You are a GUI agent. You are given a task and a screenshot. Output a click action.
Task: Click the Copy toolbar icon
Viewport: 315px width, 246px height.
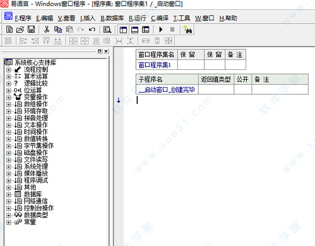point(58,29)
